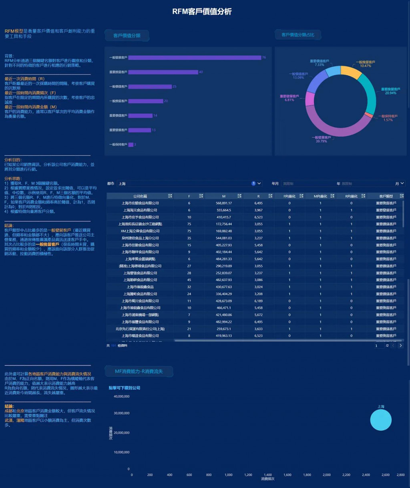Click the sort icon in 公司名稱 column header
410x488 pixels.
tap(170, 196)
